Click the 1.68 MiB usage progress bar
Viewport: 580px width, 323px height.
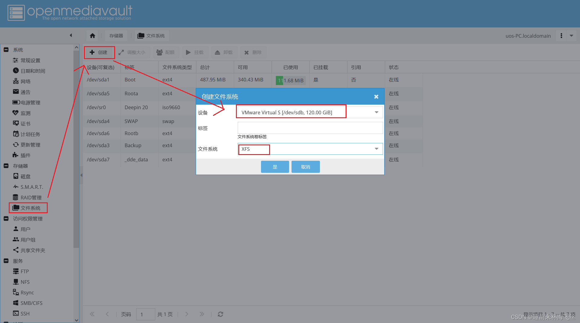click(x=291, y=81)
